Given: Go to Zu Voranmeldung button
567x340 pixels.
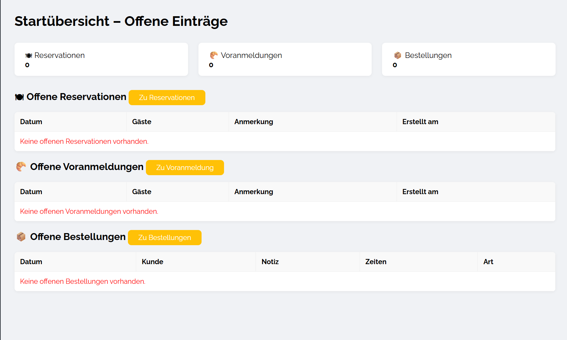Looking at the screenshot, I should click(185, 168).
